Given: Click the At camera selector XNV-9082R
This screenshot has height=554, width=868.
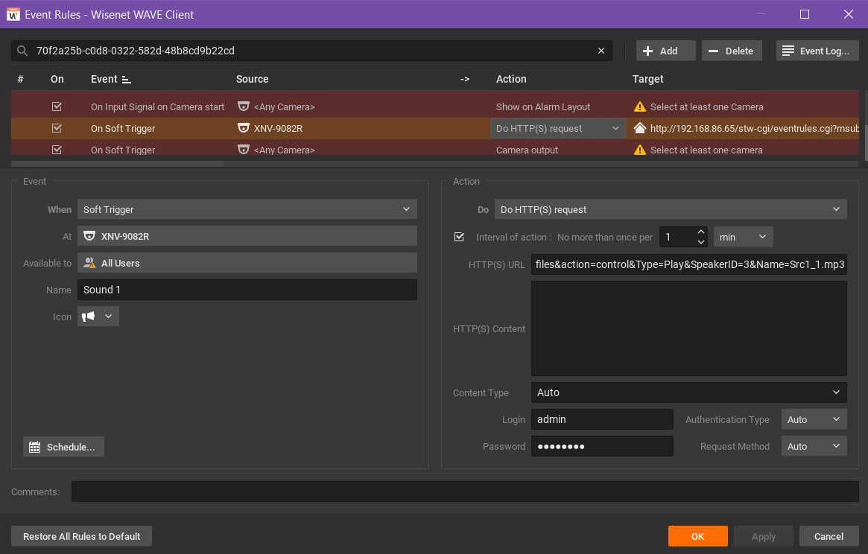Looking at the screenshot, I should [x=247, y=236].
